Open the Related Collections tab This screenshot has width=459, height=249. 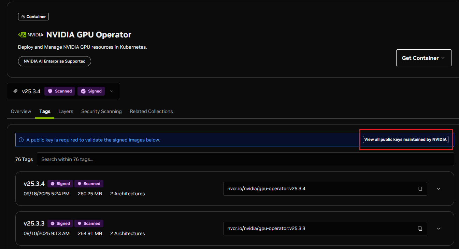[151, 111]
